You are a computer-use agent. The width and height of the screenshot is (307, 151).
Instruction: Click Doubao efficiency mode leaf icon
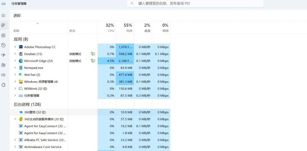tap(93, 54)
